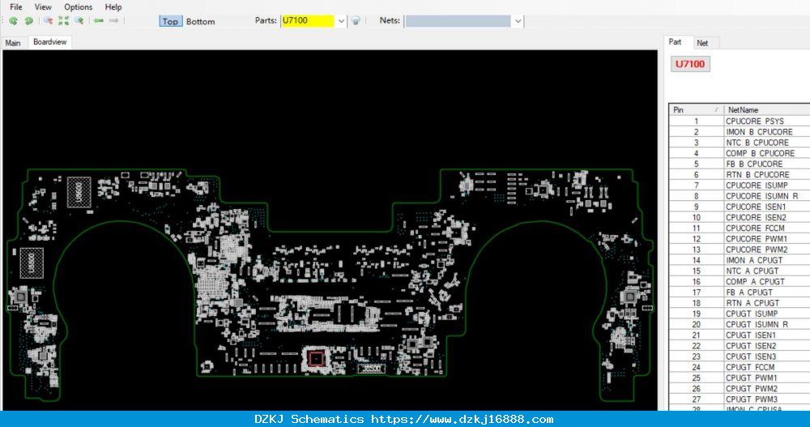Switch to the Net panel tab
810x427 pixels.
702,43
